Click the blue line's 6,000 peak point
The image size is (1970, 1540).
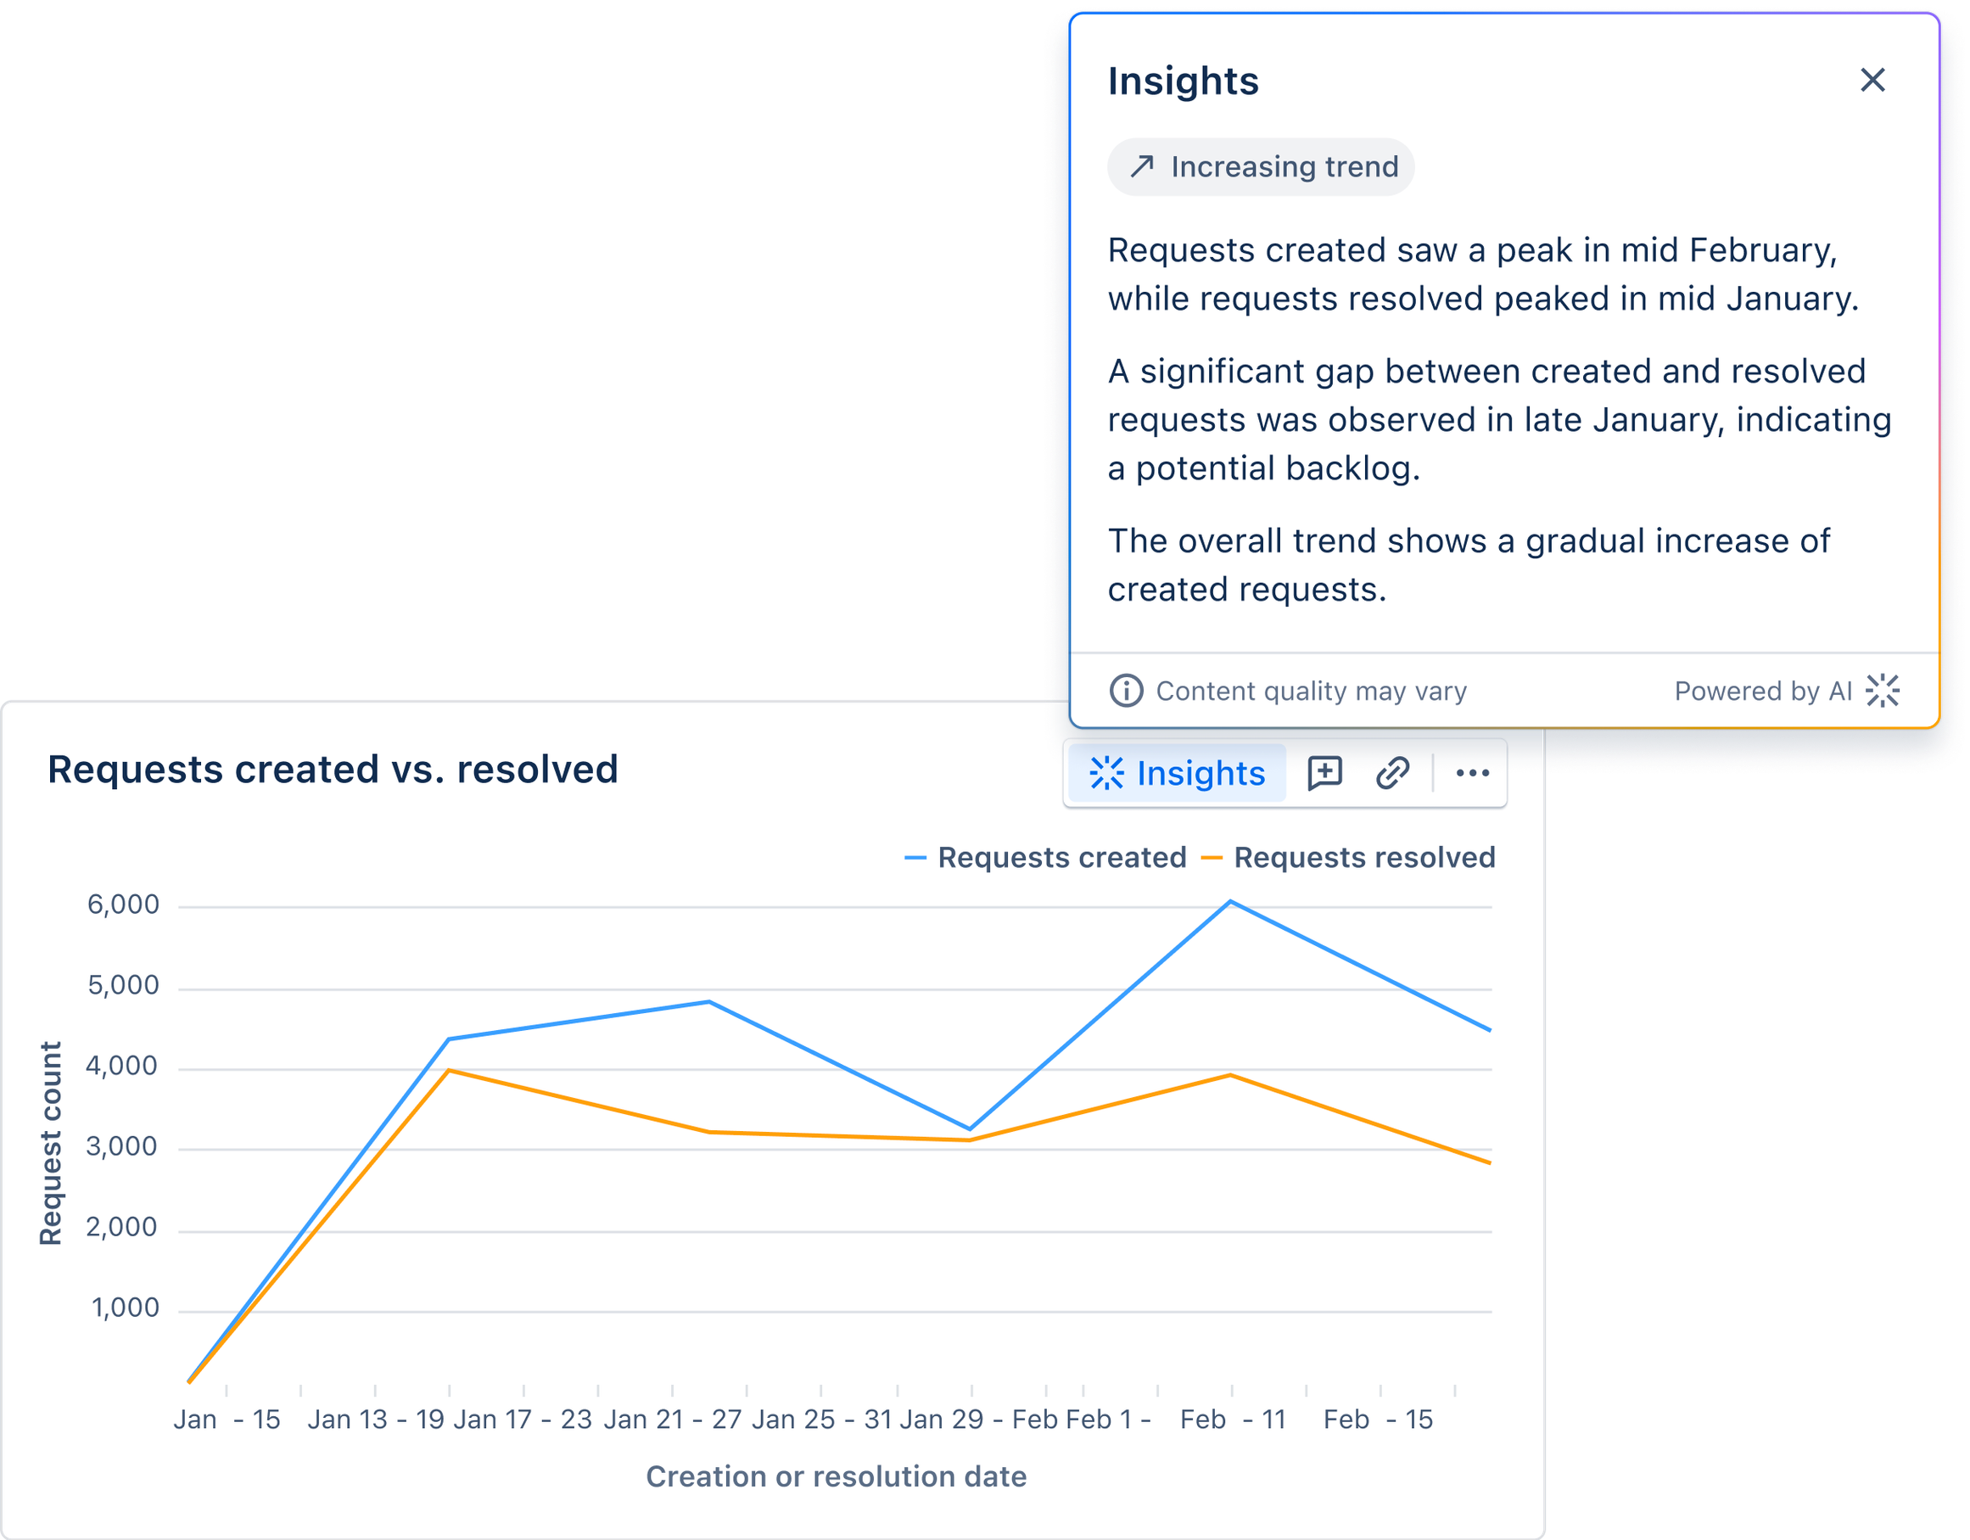coord(1230,901)
